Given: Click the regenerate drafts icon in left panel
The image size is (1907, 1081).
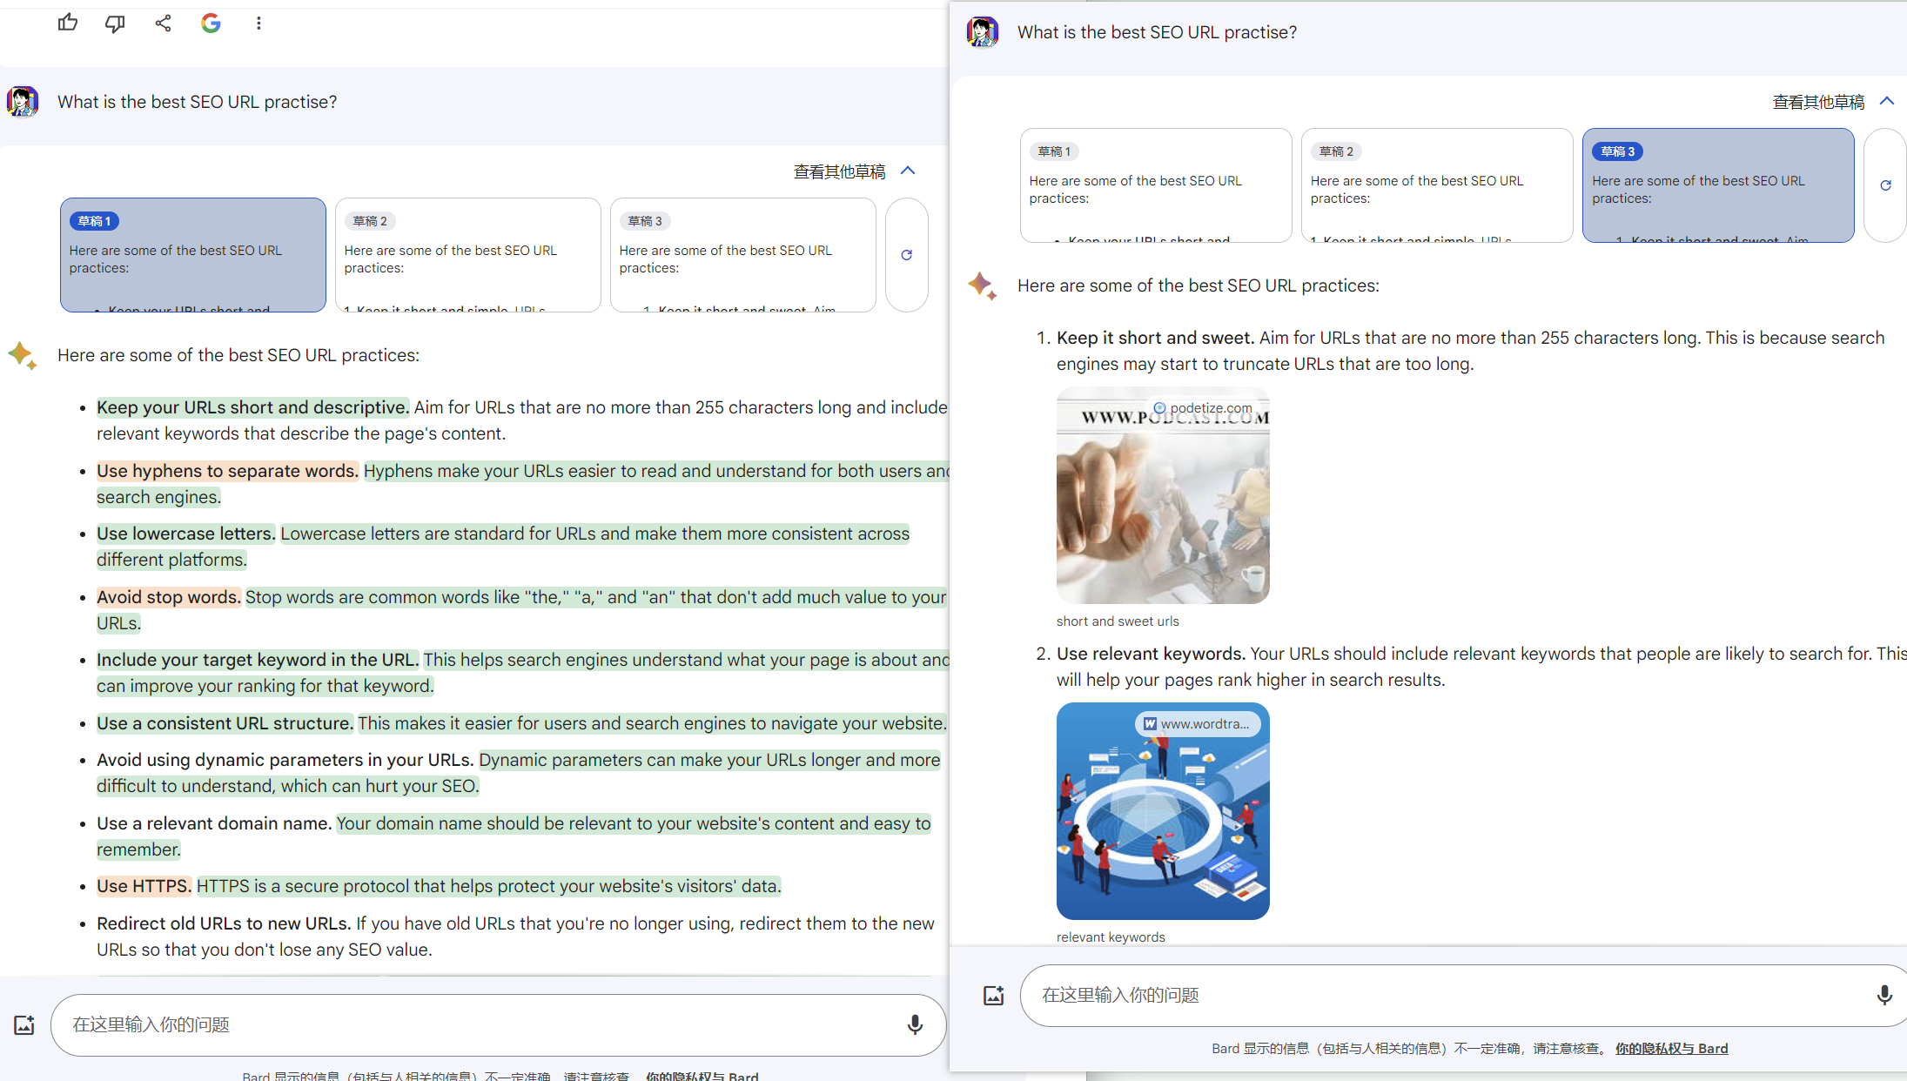Looking at the screenshot, I should pos(906,255).
